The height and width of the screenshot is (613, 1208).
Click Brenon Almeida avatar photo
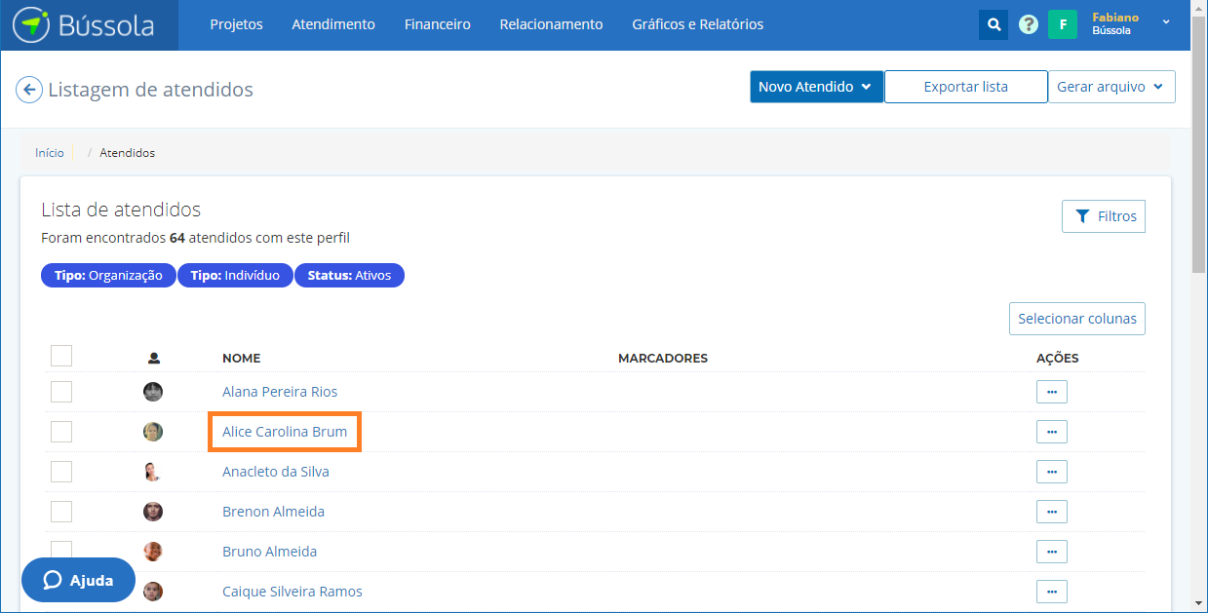point(153,512)
